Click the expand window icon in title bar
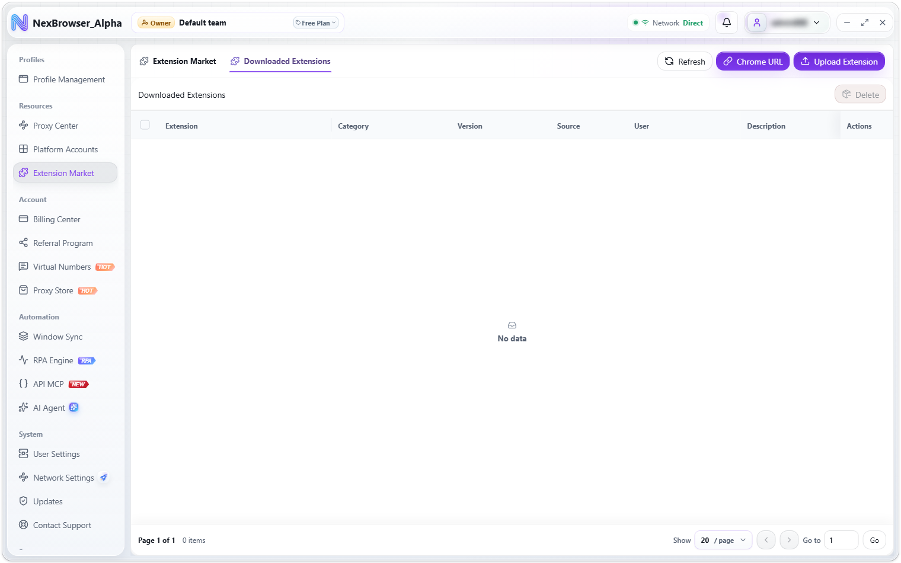 click(865, 23)
